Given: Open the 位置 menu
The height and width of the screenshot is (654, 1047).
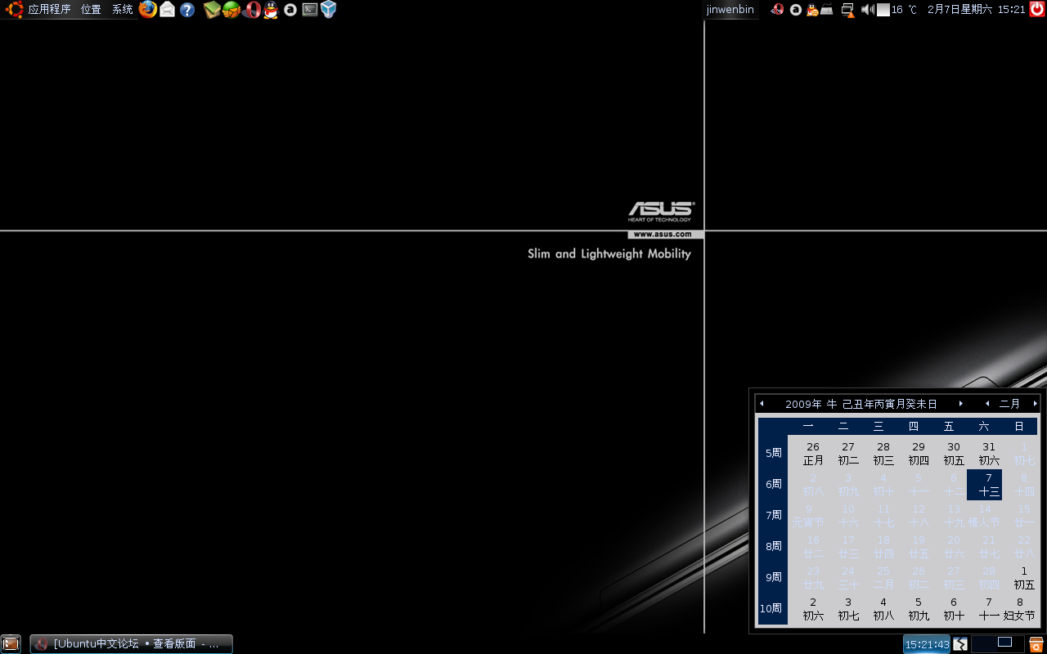Looking at the screenshot, I should click(91, 10).
